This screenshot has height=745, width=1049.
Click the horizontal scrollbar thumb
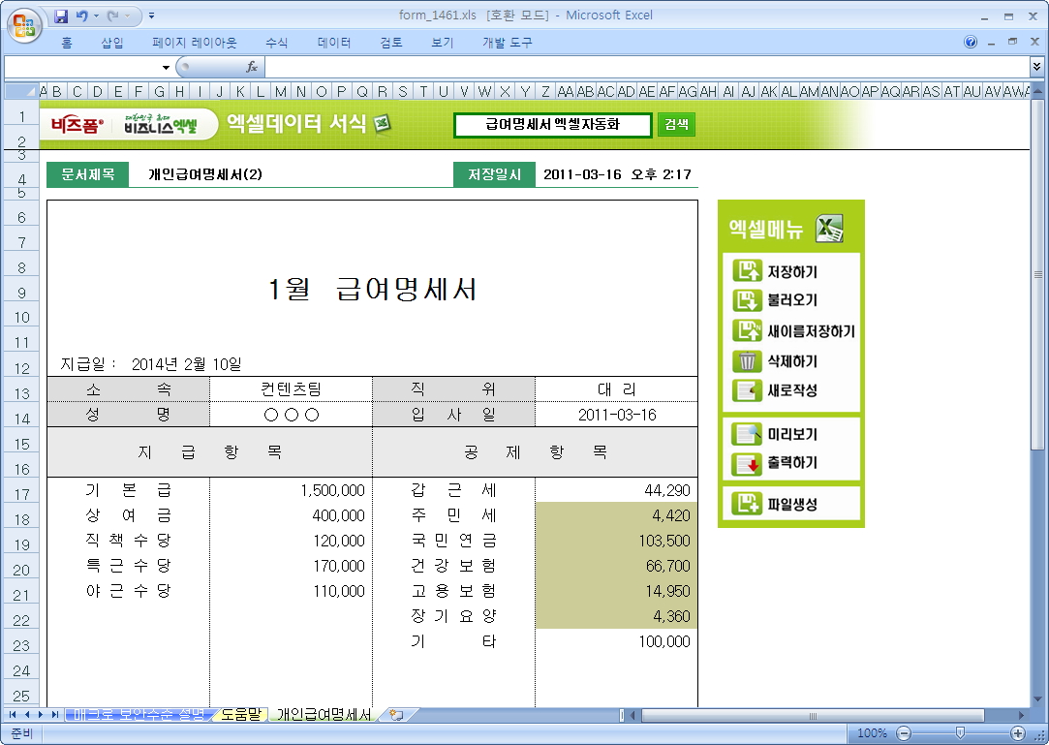[x=812, y=715]
